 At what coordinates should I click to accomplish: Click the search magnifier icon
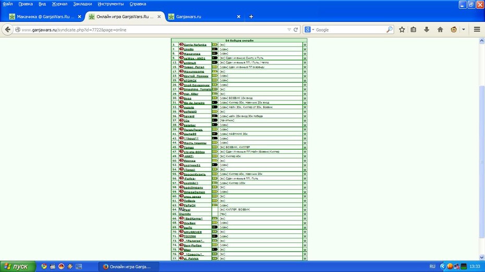(x=390, y=30)
